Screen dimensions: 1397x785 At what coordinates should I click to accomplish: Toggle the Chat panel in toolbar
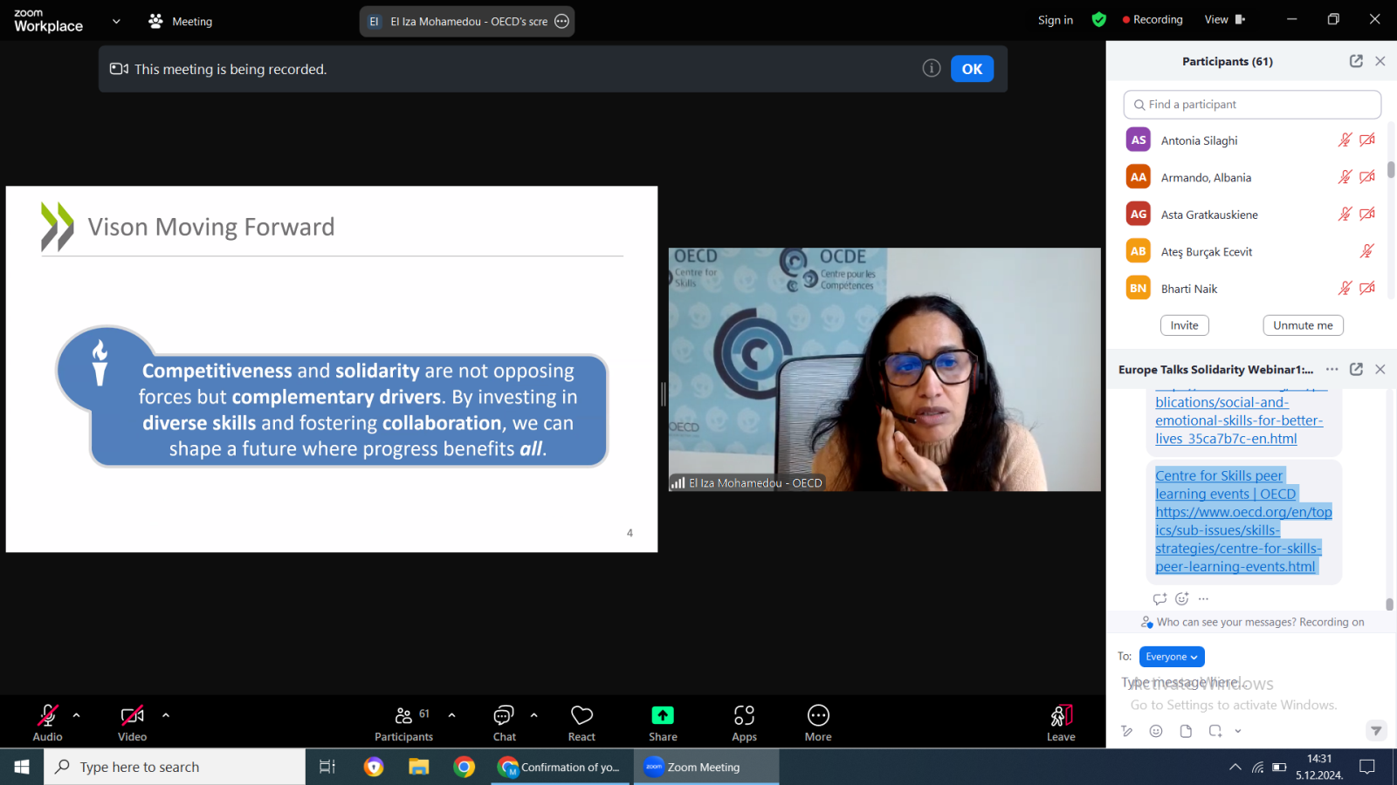(x=505, y=723)
